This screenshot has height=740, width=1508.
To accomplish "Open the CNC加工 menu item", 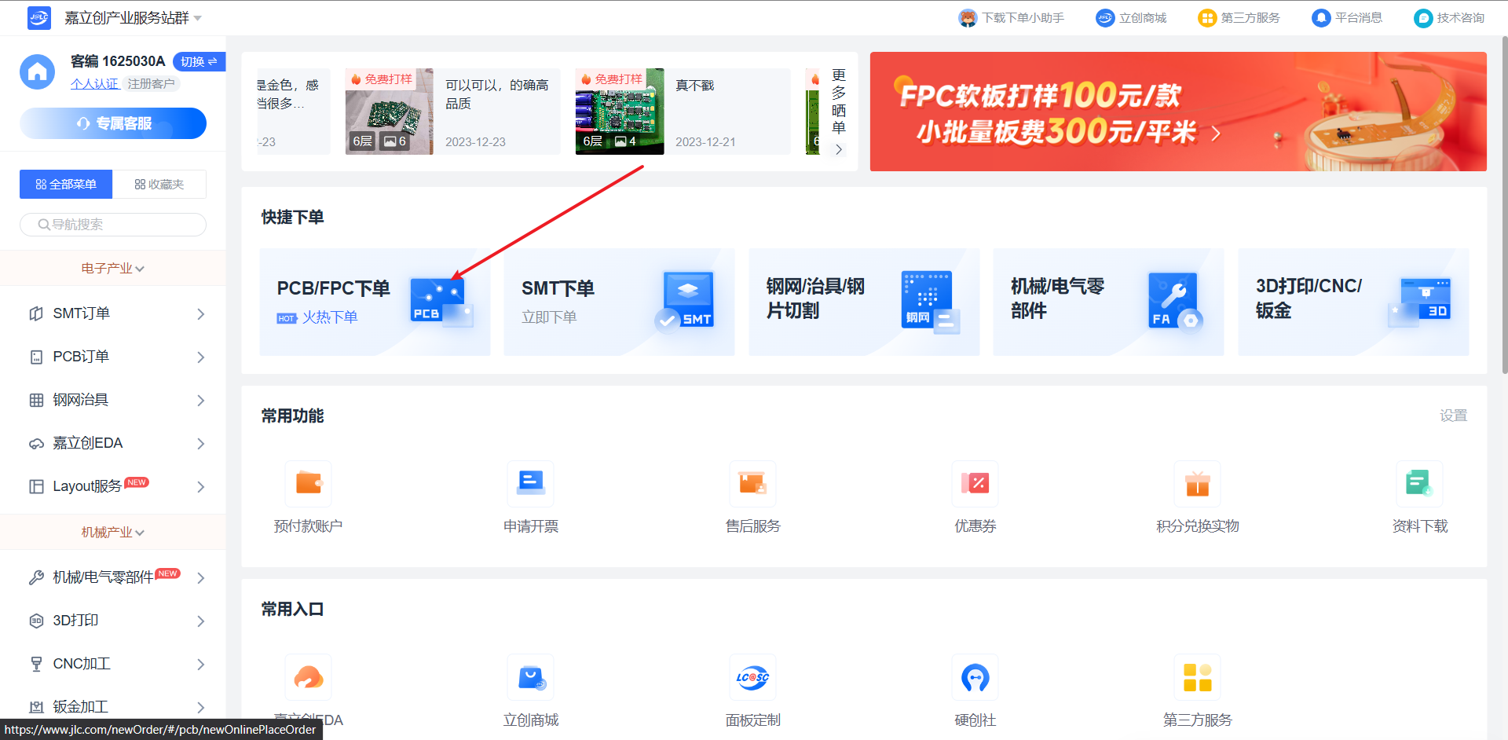I will pyautogui.click(x=113, y=664).
